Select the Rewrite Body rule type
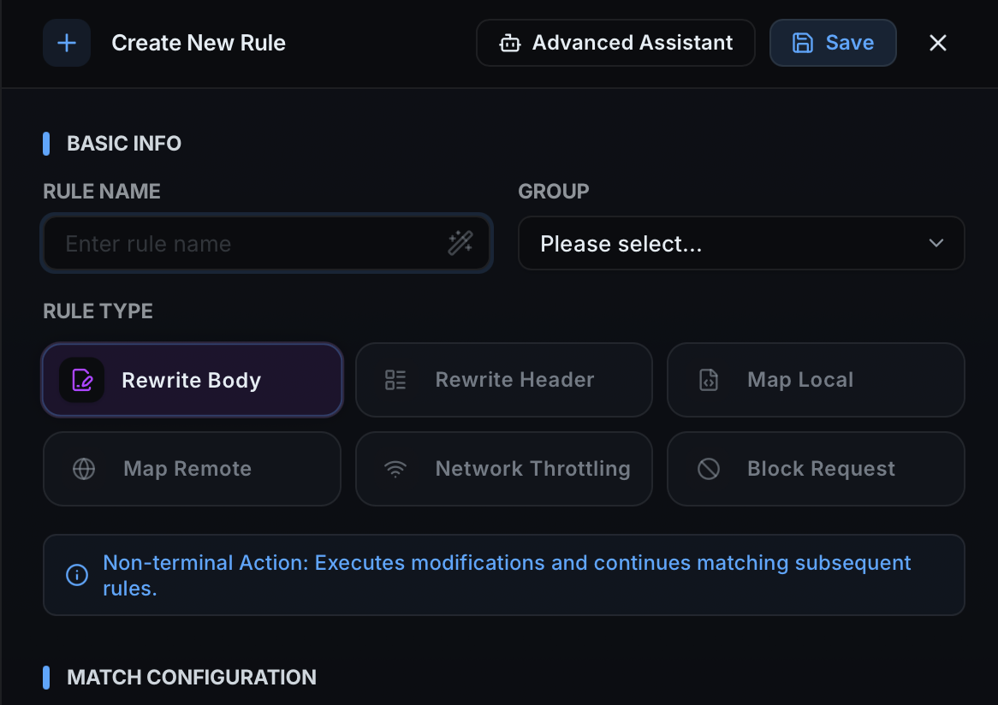 (192, 379)
